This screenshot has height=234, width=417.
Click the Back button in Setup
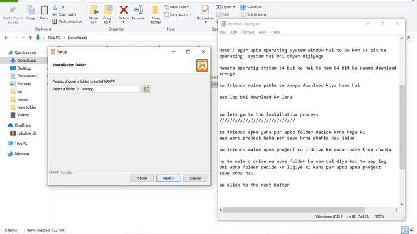(142, 178)
